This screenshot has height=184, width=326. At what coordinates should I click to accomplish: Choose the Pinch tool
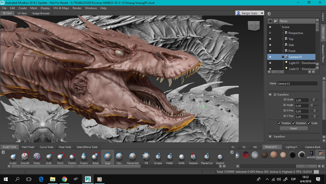coord(60,158)
